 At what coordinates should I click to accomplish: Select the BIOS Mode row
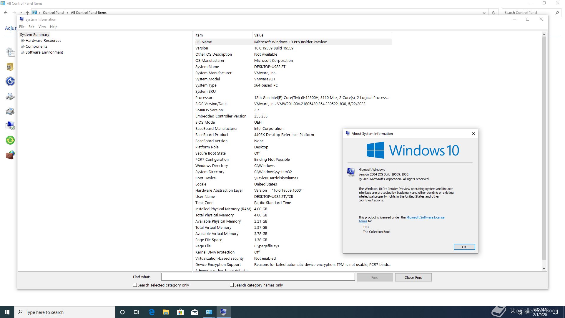(293, 122)
